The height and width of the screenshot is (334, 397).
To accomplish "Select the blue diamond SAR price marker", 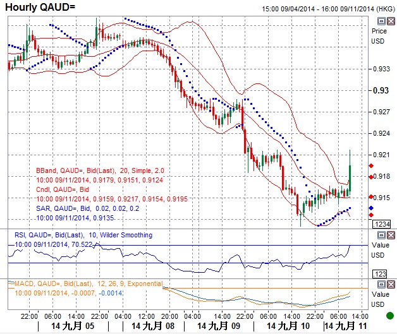I will point(370,206).
